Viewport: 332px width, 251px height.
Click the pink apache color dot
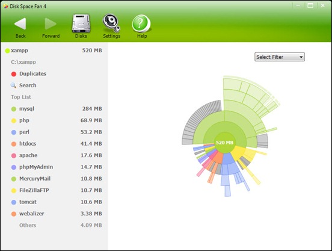tap(14, 156)
